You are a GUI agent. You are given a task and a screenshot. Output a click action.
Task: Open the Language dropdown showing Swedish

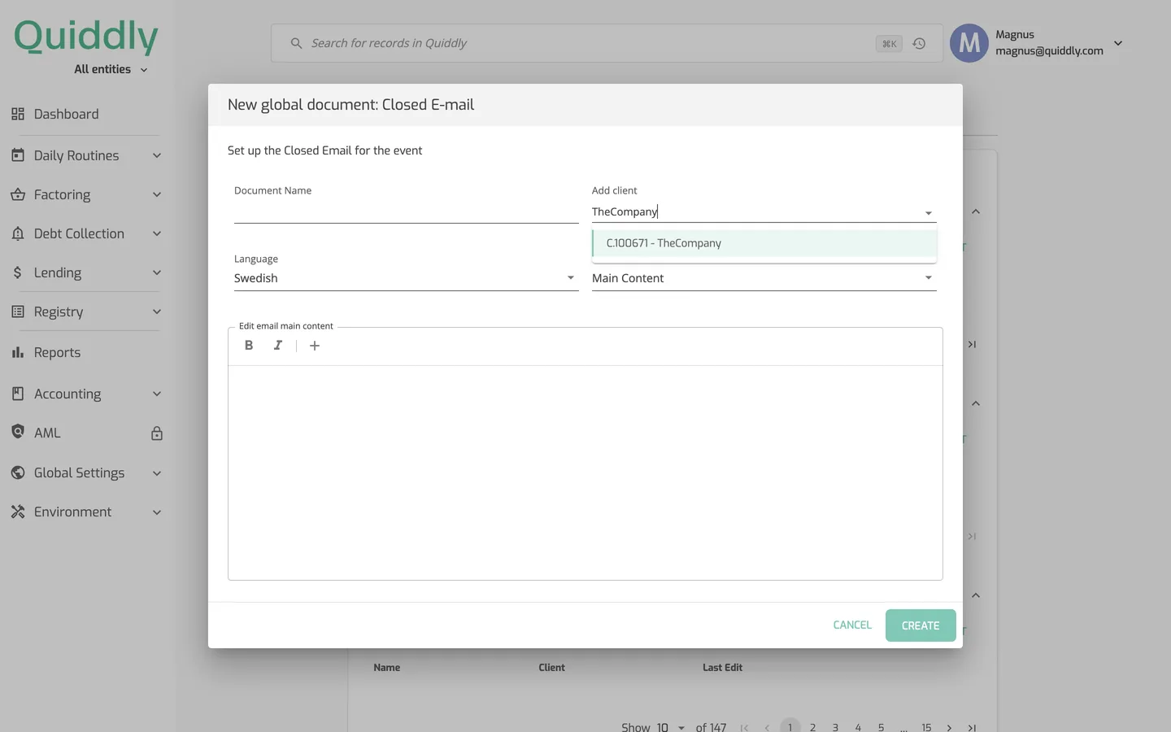click(406, 278)
